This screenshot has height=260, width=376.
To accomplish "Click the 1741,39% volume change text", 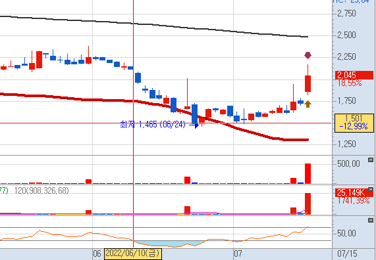I will pos(354,200).
